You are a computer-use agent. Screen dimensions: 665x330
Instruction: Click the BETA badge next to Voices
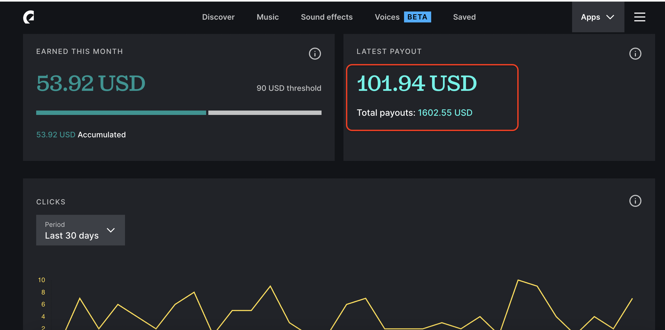(417, 17)
